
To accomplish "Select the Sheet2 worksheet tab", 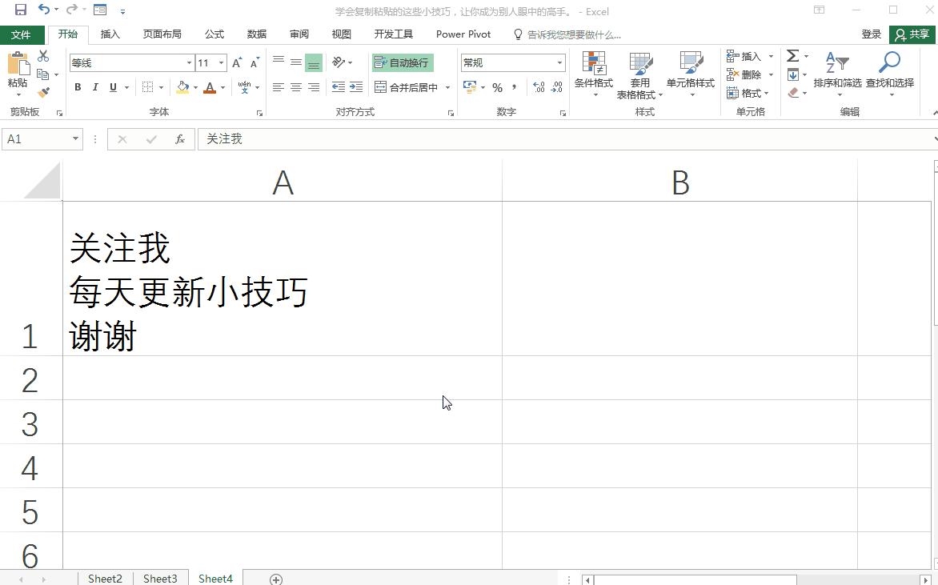I will (105, 578).
